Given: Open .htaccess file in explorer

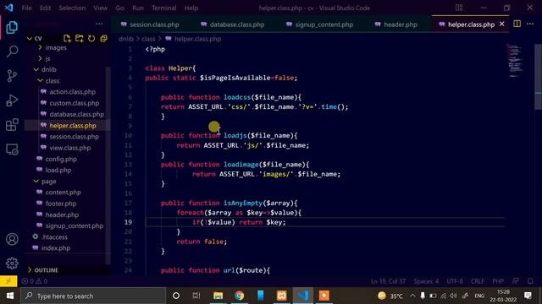Looking at the screenshot, I should click(x=54, y=236).
